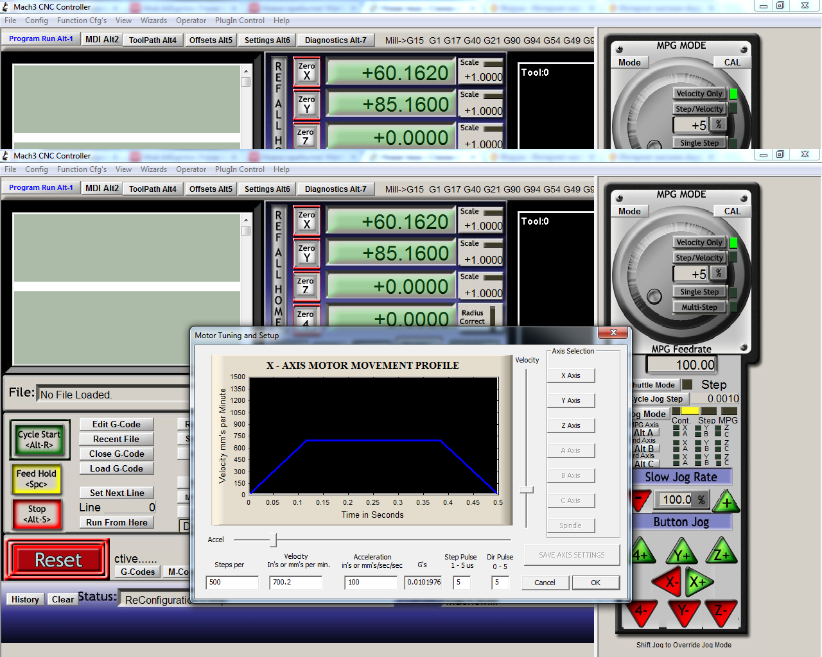Jog Z negative using the Z- arrow
The image size is (822, 657).
tap(721, 612)
